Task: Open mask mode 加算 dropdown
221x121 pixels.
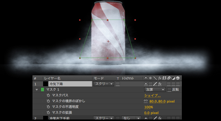Action: [155, 90]
